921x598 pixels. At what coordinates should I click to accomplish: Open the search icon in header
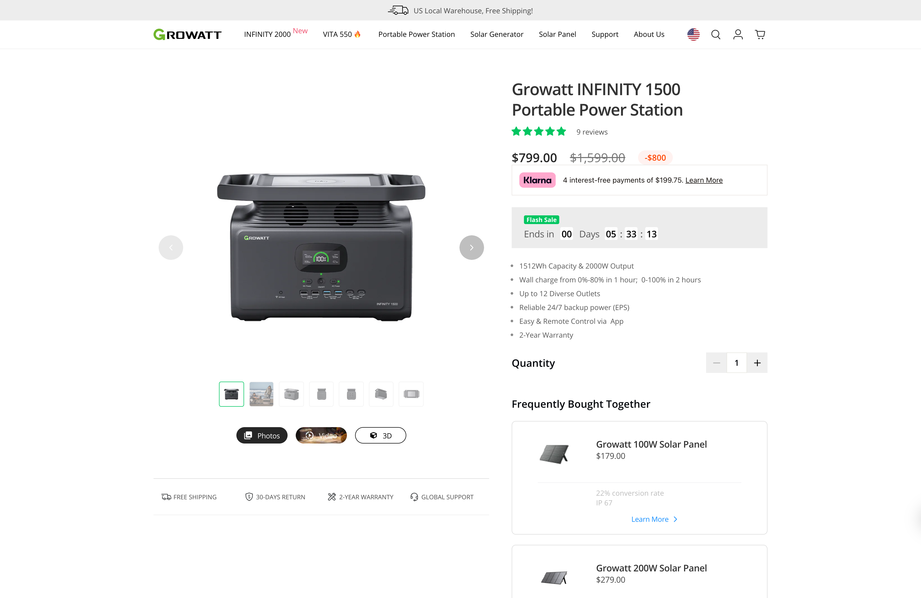[716, 35]
